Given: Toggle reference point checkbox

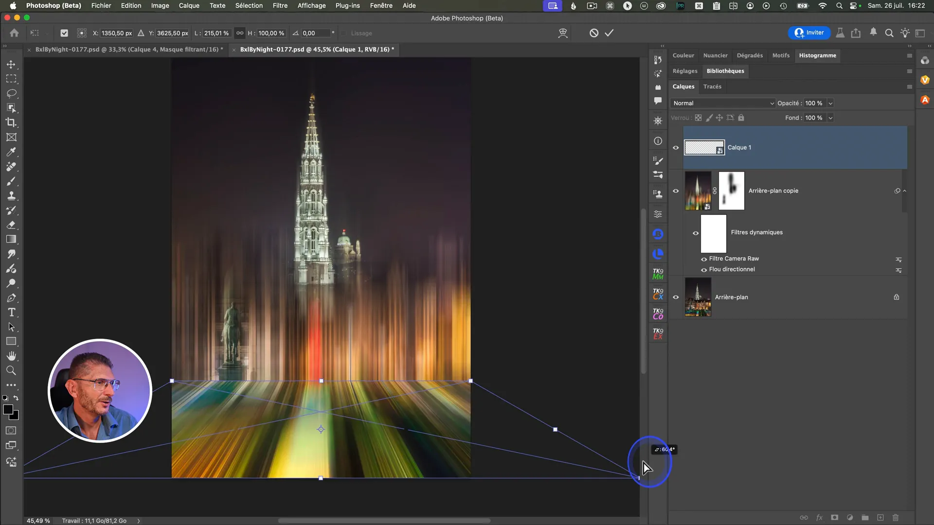Looking at the screenshot, I should tap(64, 33).
